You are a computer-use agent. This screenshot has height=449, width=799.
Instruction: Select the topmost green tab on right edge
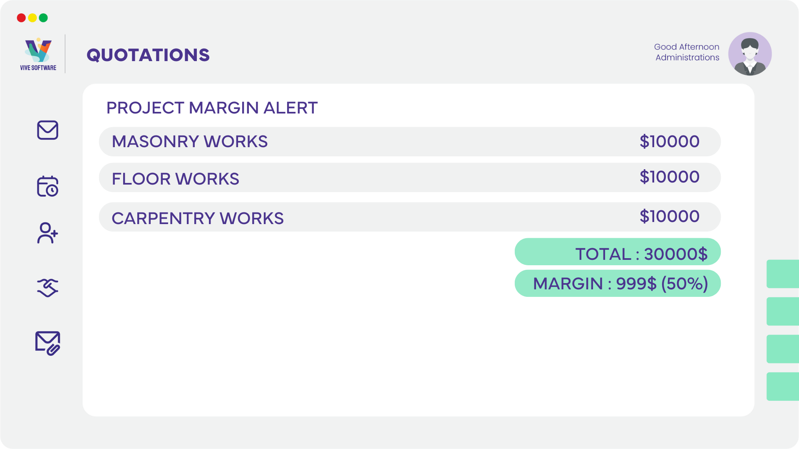783,274
